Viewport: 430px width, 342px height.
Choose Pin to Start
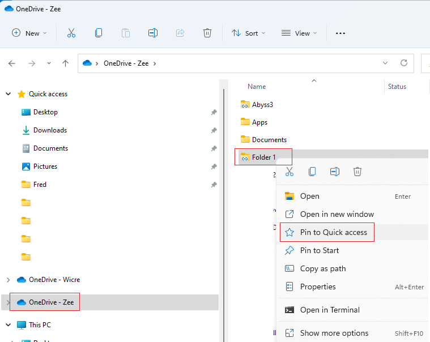click(354, 250)
